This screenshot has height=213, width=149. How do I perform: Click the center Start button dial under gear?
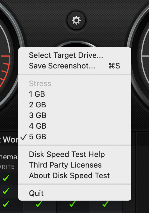pyautogui.click(x=76, y=45)
